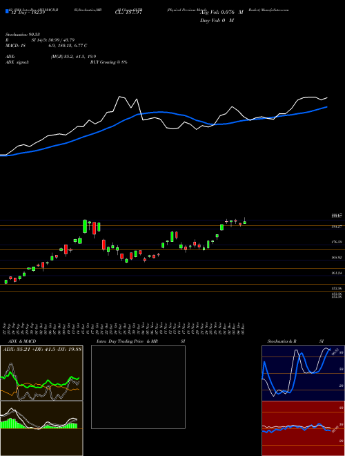The height and width of the screenshot is (456, 345).
Task: Click the MACD green histogram panel
Action: (41, 428)
